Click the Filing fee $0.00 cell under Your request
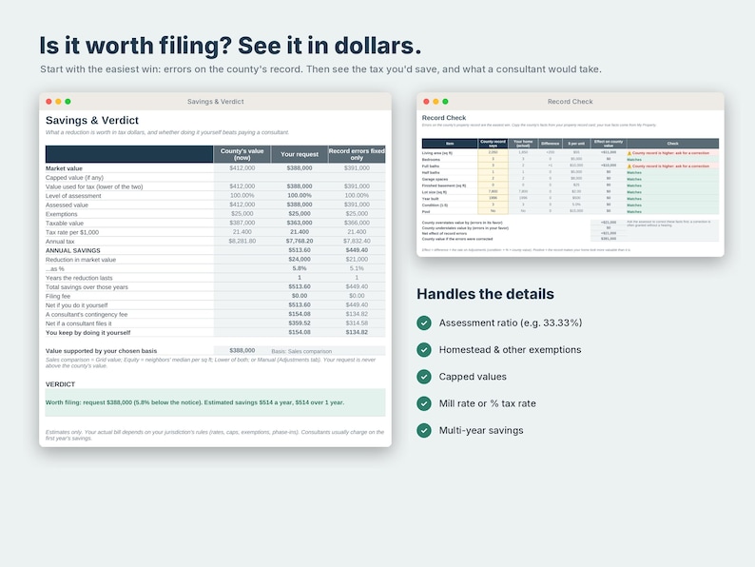The width and height of the screenshot is (755, 567). tap(299, 296)
